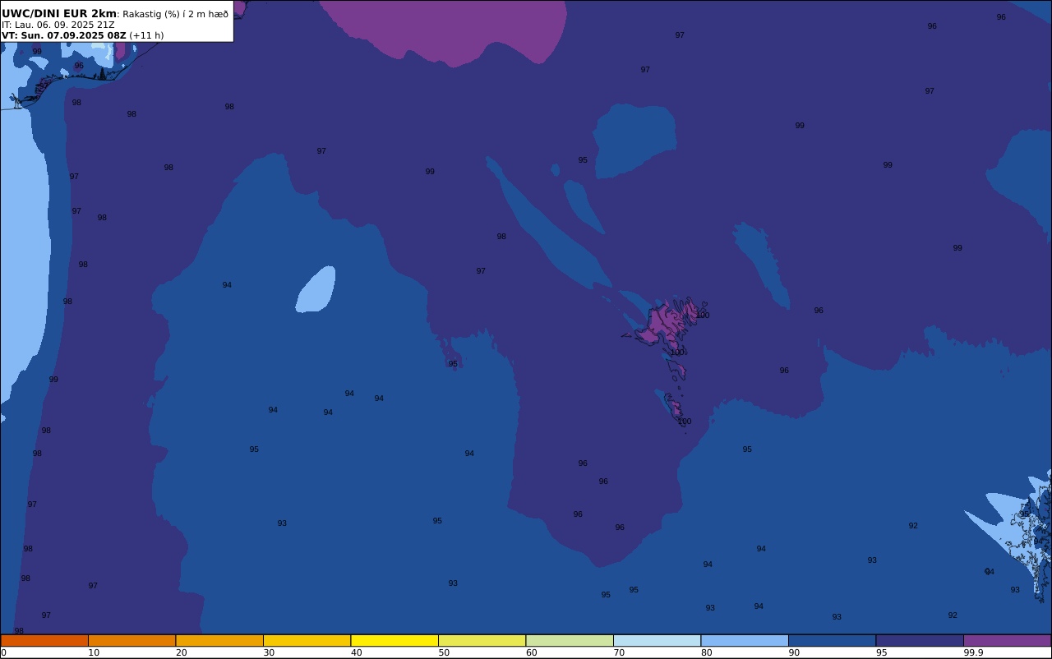Choose the golden 30–40 legend color segment
The image size is (1052, 659).
307,640
